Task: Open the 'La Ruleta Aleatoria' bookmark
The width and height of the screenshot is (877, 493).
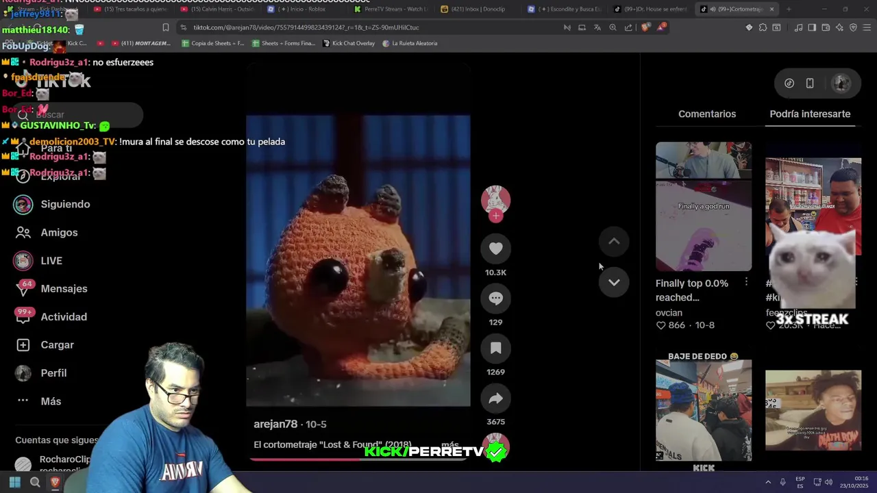Action: tap(410, 43)
